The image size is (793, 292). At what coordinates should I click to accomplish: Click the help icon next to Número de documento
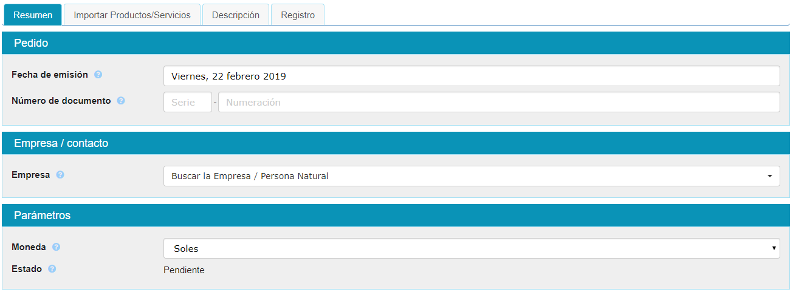point(121,101)
